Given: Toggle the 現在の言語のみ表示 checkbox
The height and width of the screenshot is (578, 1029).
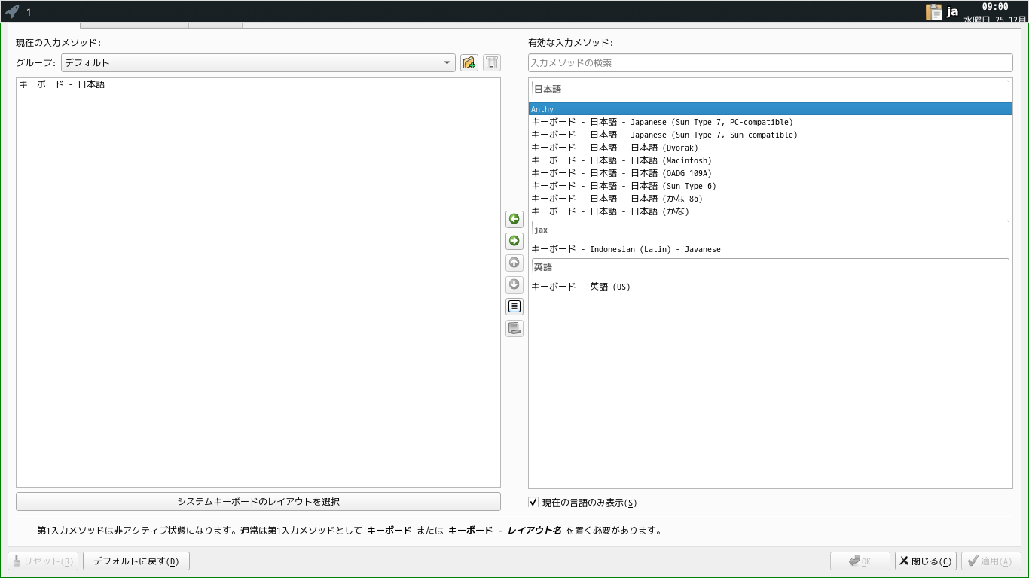Looking at the screenshot, I should click(x=533, y=503).
